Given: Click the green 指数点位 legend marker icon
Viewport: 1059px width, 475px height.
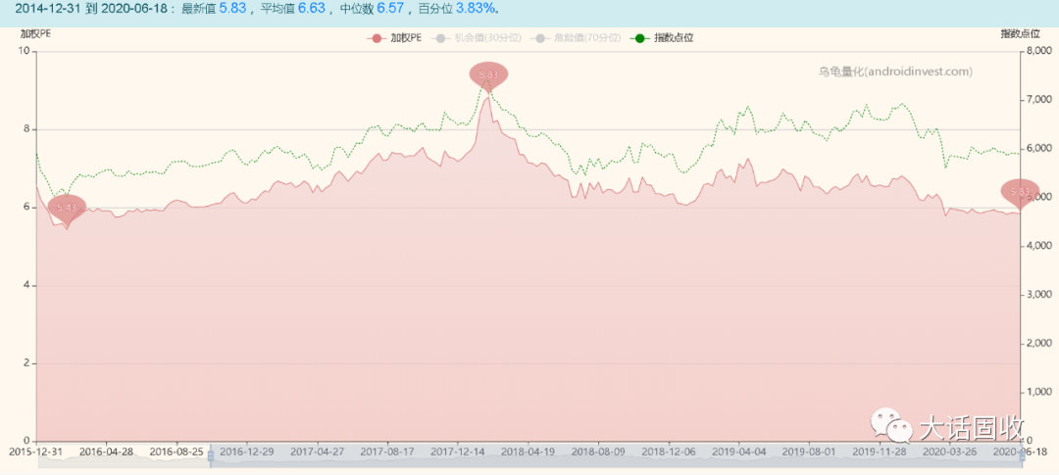Looking at the screenshot, I should coord(639,38).
